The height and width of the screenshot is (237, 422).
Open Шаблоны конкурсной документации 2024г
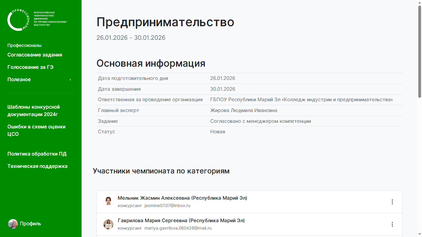(x=34, y=111)
